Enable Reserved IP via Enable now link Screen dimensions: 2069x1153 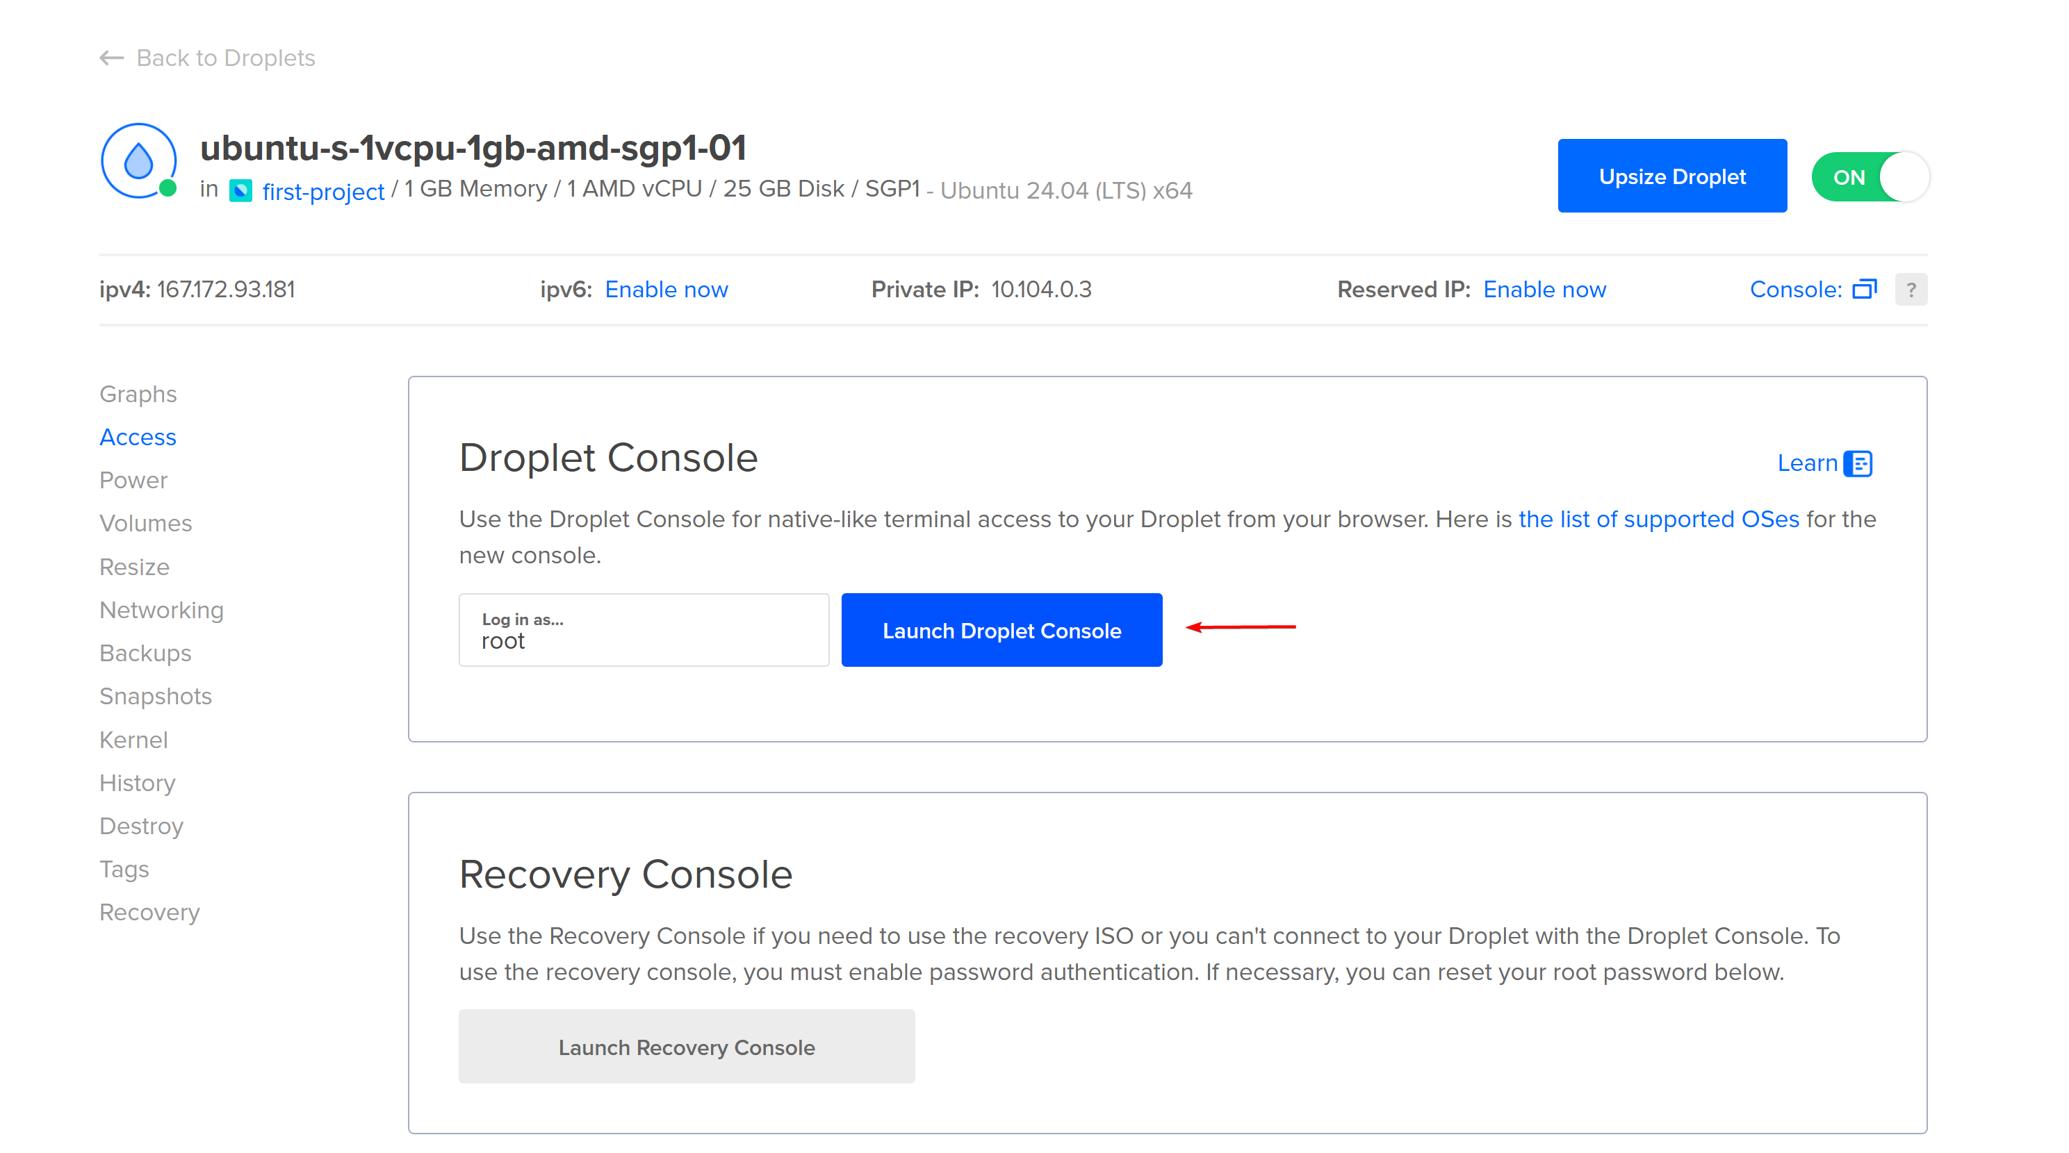pos(1544,289)
